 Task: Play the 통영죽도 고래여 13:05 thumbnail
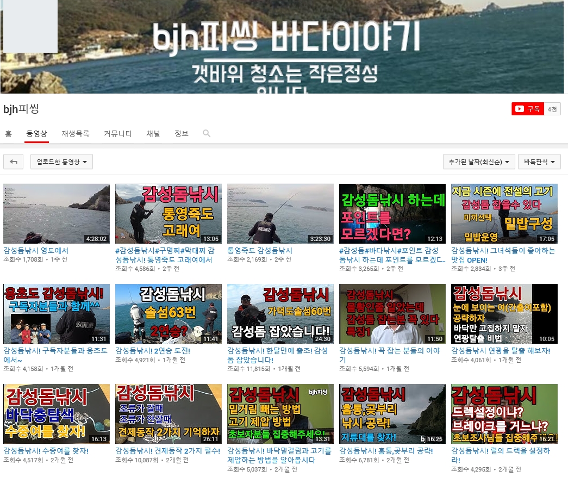tap(168, 213)
